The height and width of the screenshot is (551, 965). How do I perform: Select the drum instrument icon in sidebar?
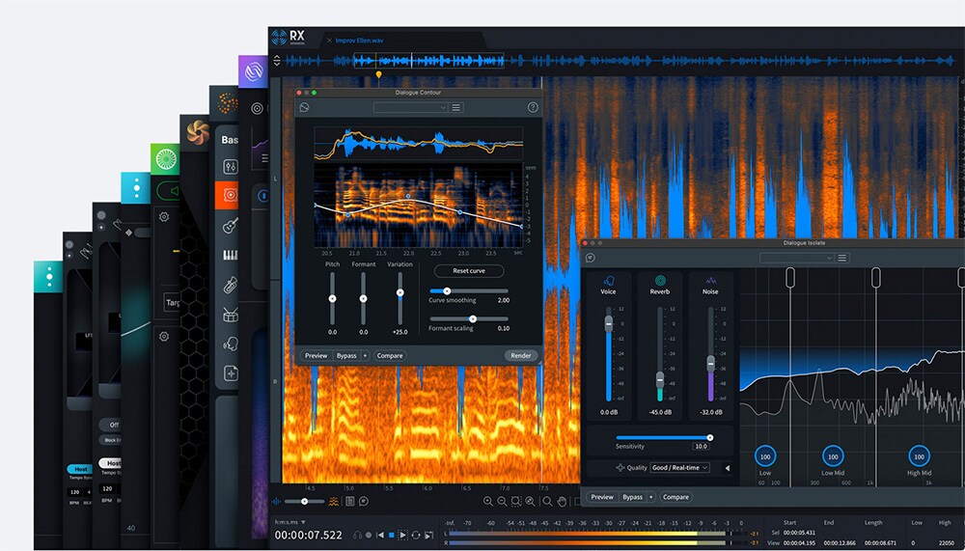(x=231, y=316)
